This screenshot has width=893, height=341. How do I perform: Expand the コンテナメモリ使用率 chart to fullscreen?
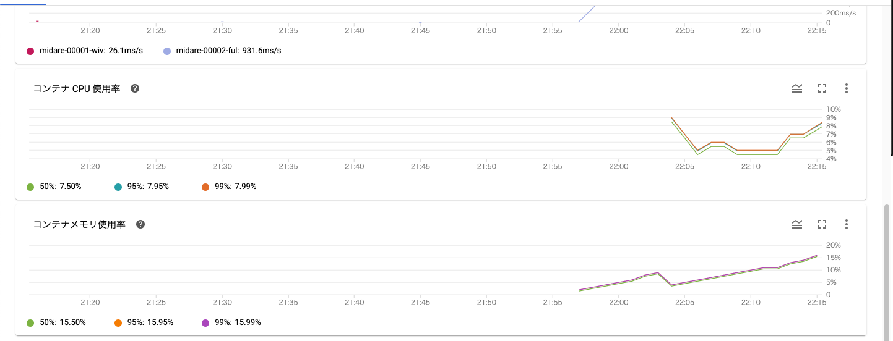822,224
